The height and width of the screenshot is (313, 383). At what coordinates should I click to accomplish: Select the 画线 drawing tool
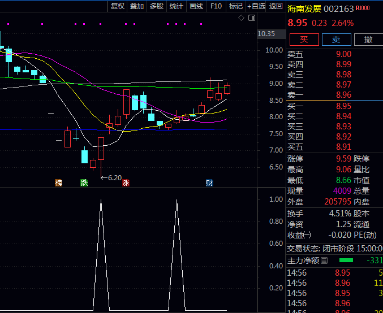(196, 6)
